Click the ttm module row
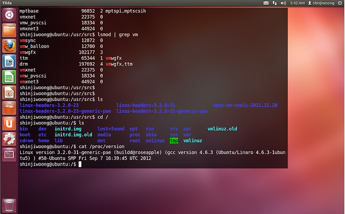This screenshot has width=345, height=214. coord(70,58)
